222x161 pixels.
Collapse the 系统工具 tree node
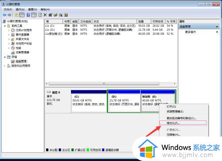pyautogui.click(x=5, y=26)
